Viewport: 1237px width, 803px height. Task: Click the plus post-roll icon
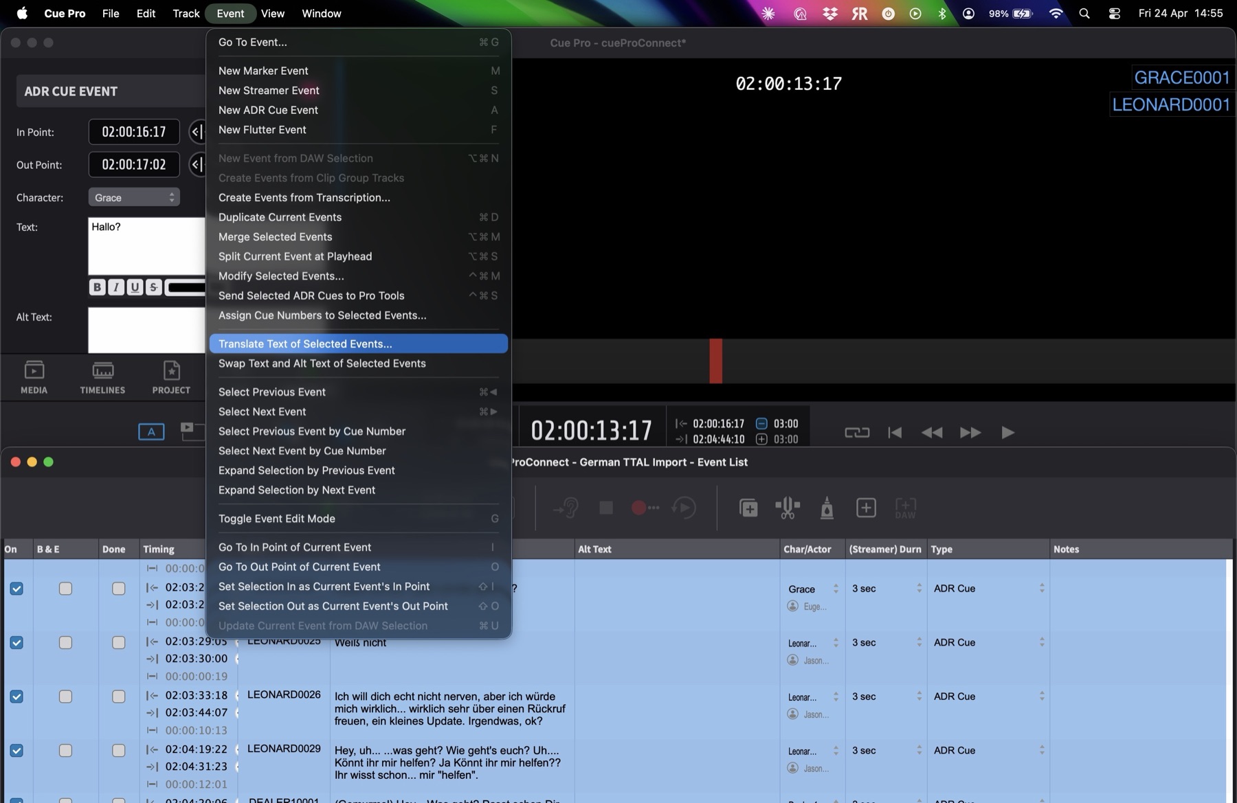pos(761,439)
